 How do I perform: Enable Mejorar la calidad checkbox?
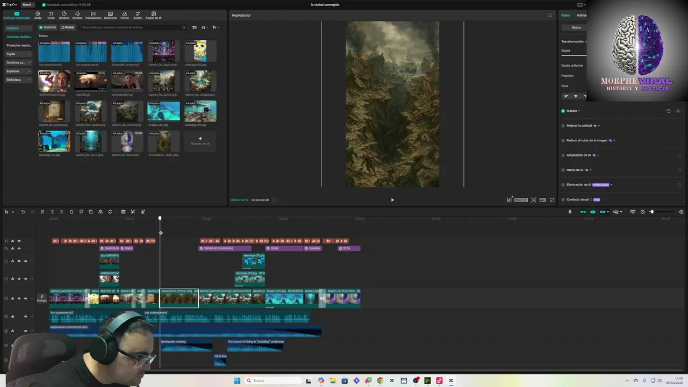563,126
